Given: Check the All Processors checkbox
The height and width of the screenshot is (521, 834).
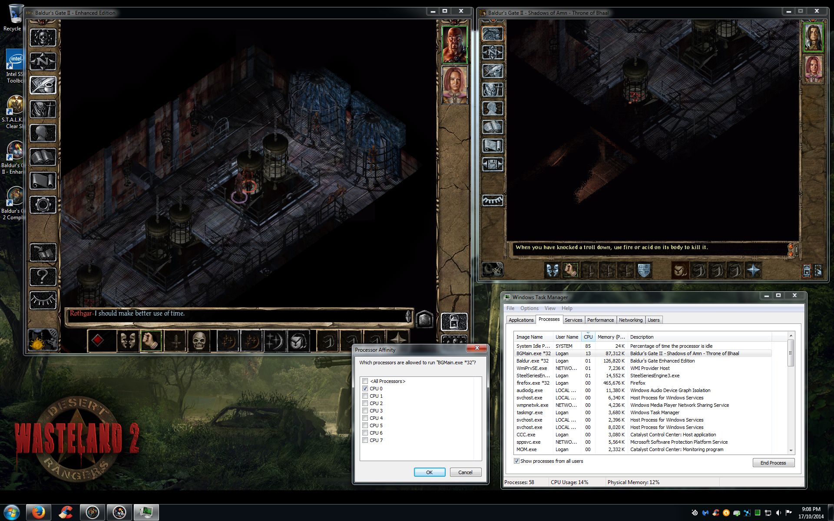Looking at the screenshot, I should coord(365,381).
